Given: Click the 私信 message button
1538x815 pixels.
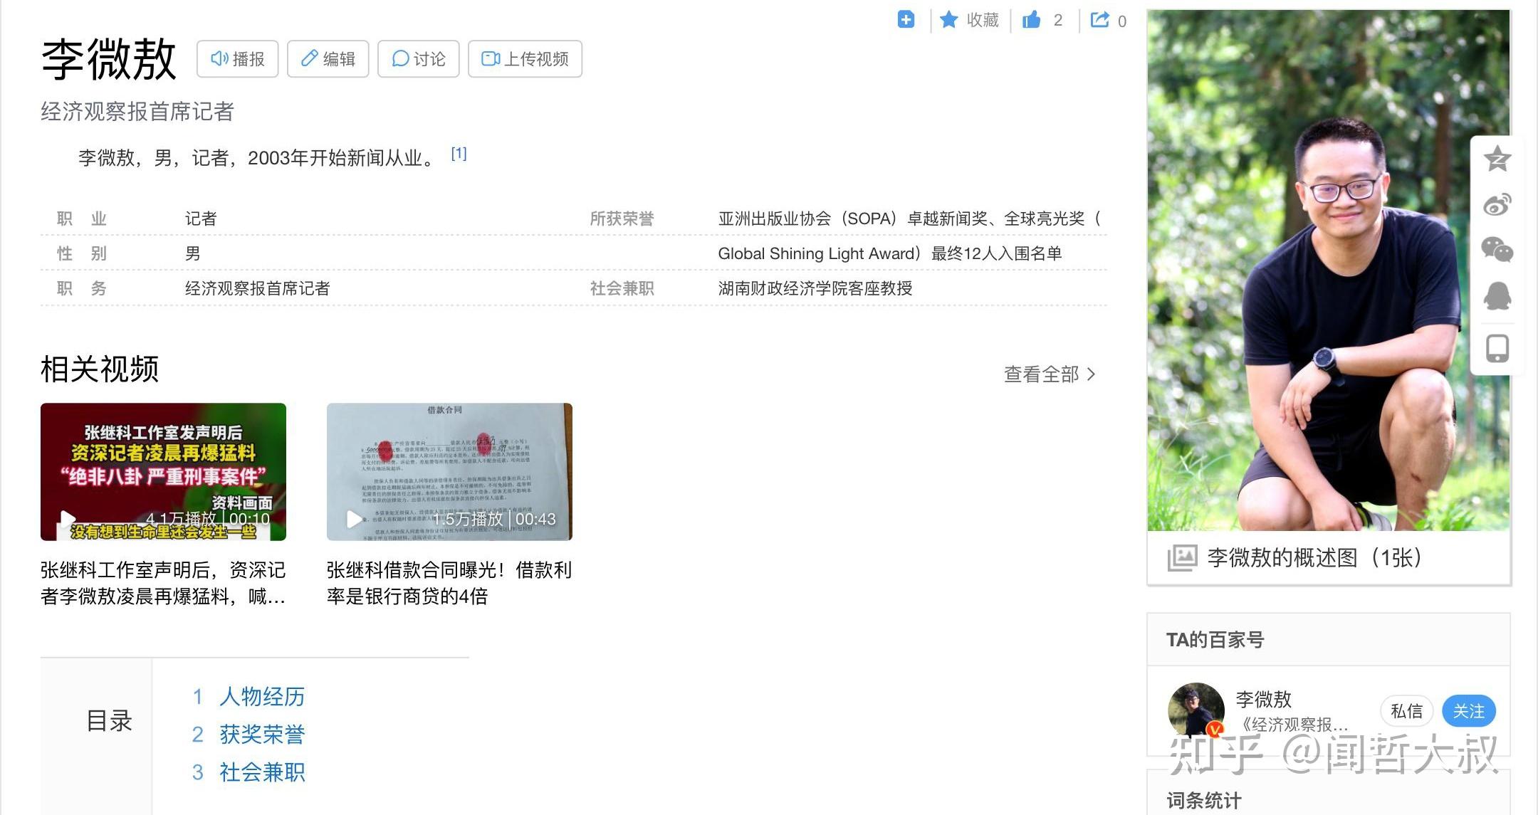Looking at the screenshot, I should 1406,711.
